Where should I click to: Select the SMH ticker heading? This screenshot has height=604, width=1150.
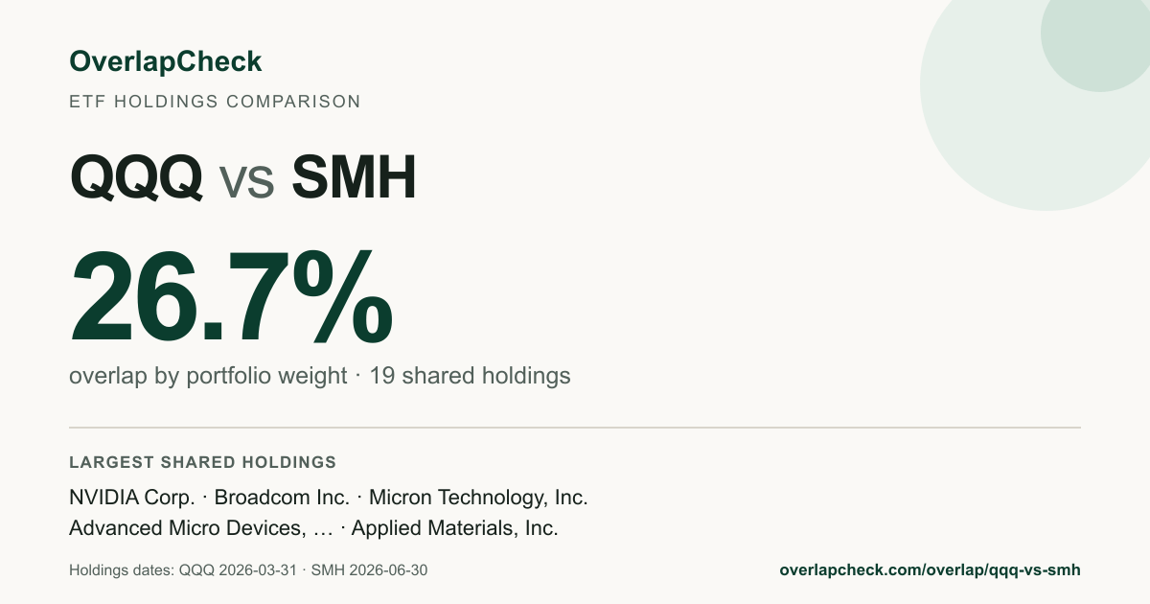tap(354, 176)
